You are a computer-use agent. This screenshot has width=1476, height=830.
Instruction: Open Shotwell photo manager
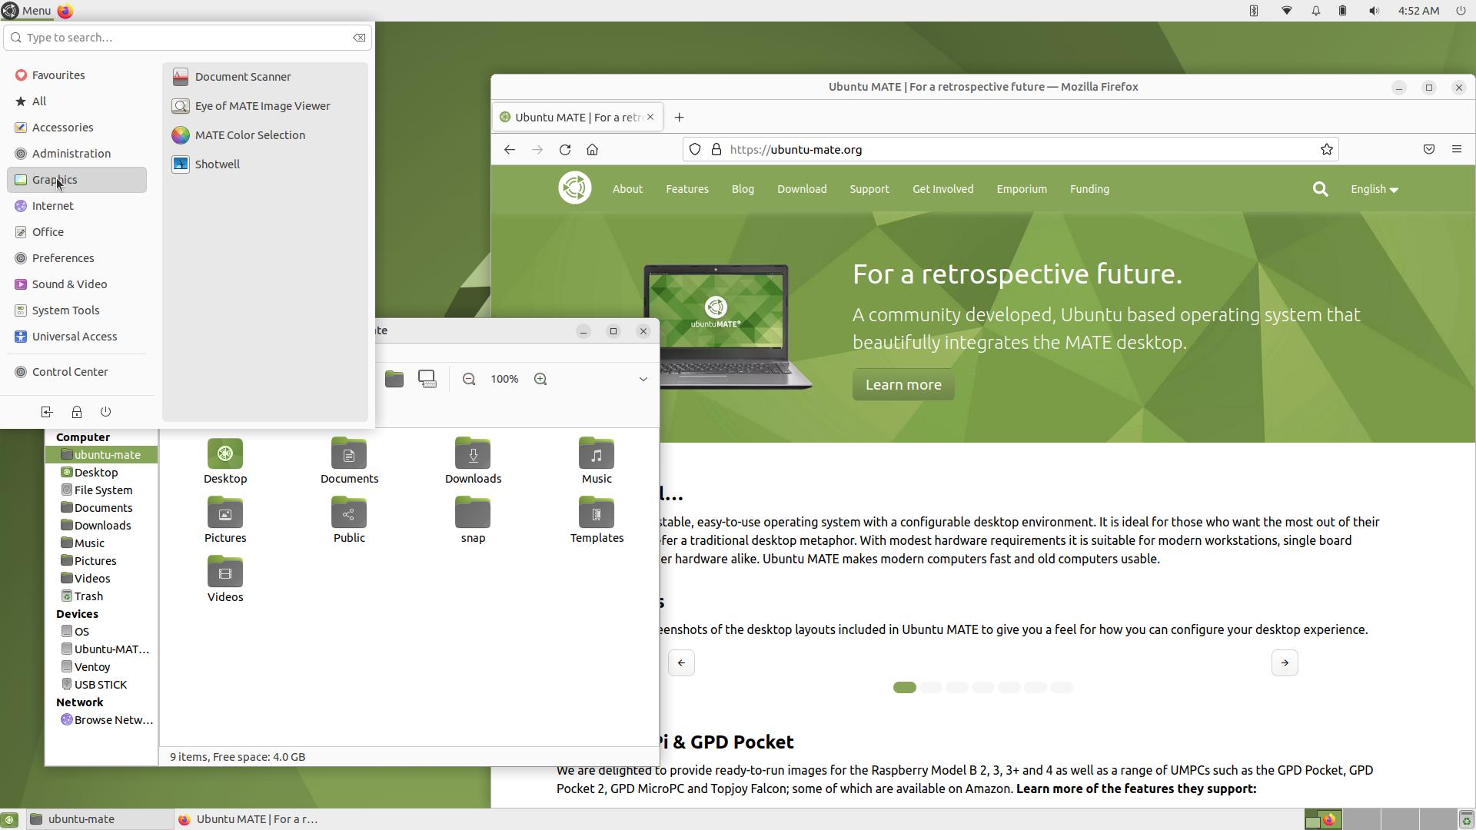pos(264,164)
